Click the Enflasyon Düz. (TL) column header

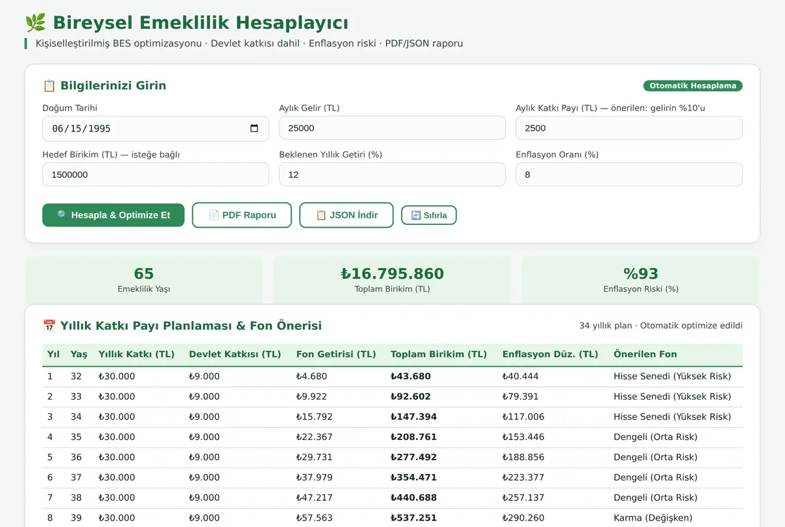point(550,354)
